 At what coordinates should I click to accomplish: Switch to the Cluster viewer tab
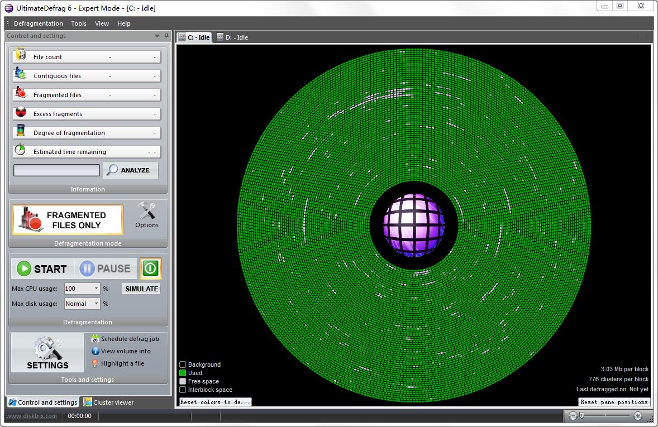click(x=108, y=402)
